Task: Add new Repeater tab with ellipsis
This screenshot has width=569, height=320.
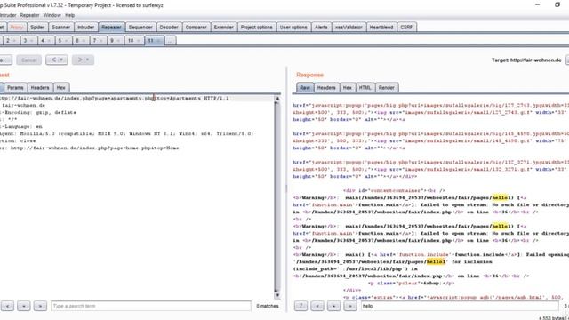Action: point(170,41)
